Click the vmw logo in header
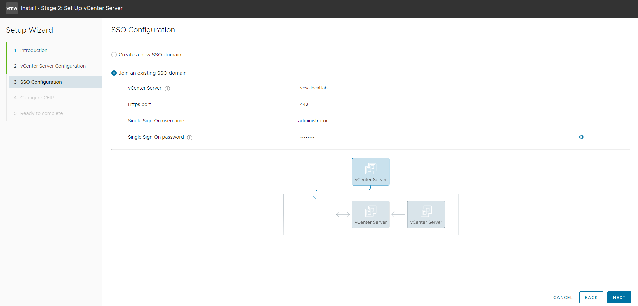The width and height of the screenshot is (638, 306). click(12, 8)
